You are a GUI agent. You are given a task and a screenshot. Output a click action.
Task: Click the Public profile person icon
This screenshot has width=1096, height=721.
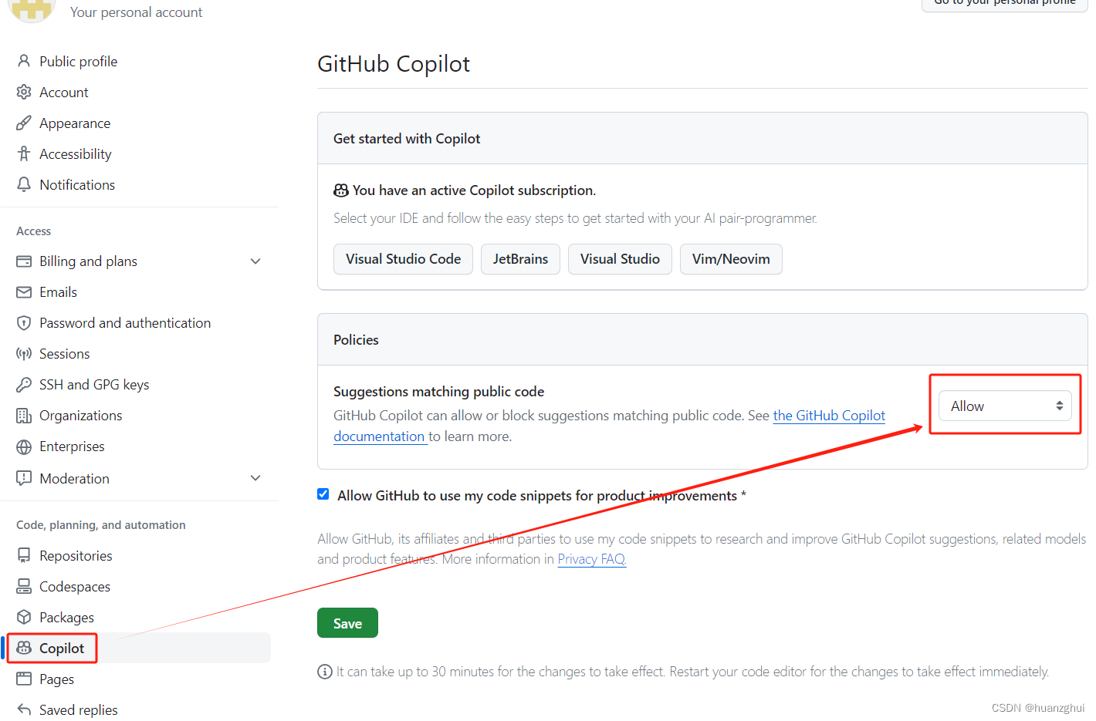pyautogui.click(x=24, y=61)
